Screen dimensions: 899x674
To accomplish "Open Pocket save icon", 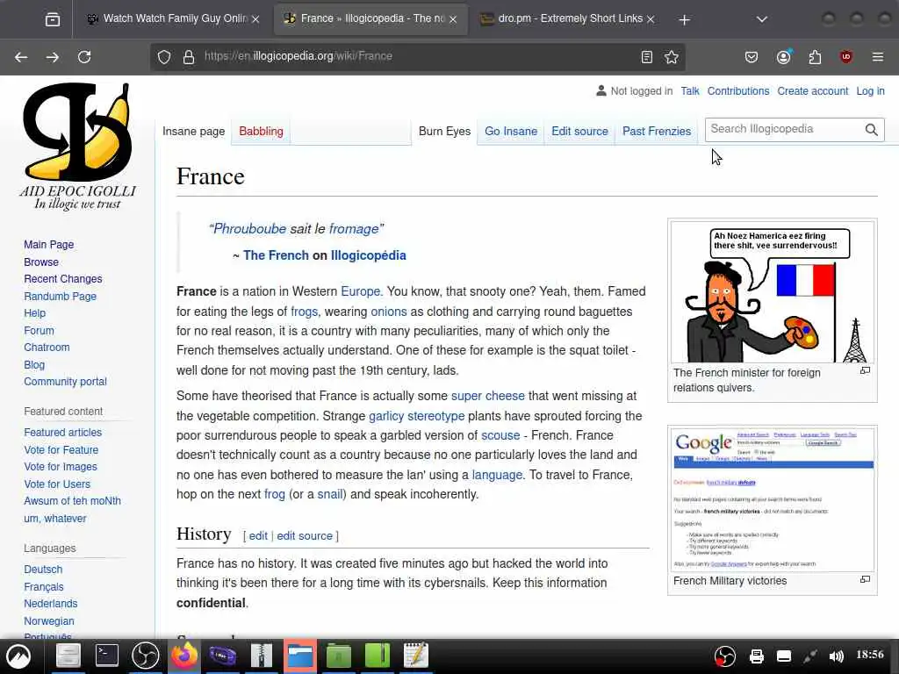I will [x=752, y=57].
